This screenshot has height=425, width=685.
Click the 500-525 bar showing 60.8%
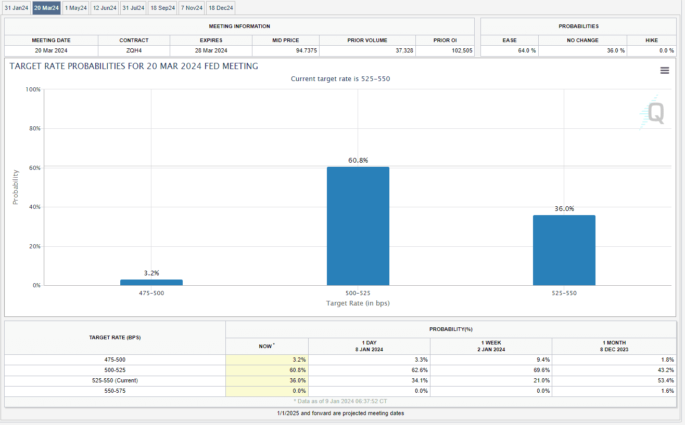(358, 226)
